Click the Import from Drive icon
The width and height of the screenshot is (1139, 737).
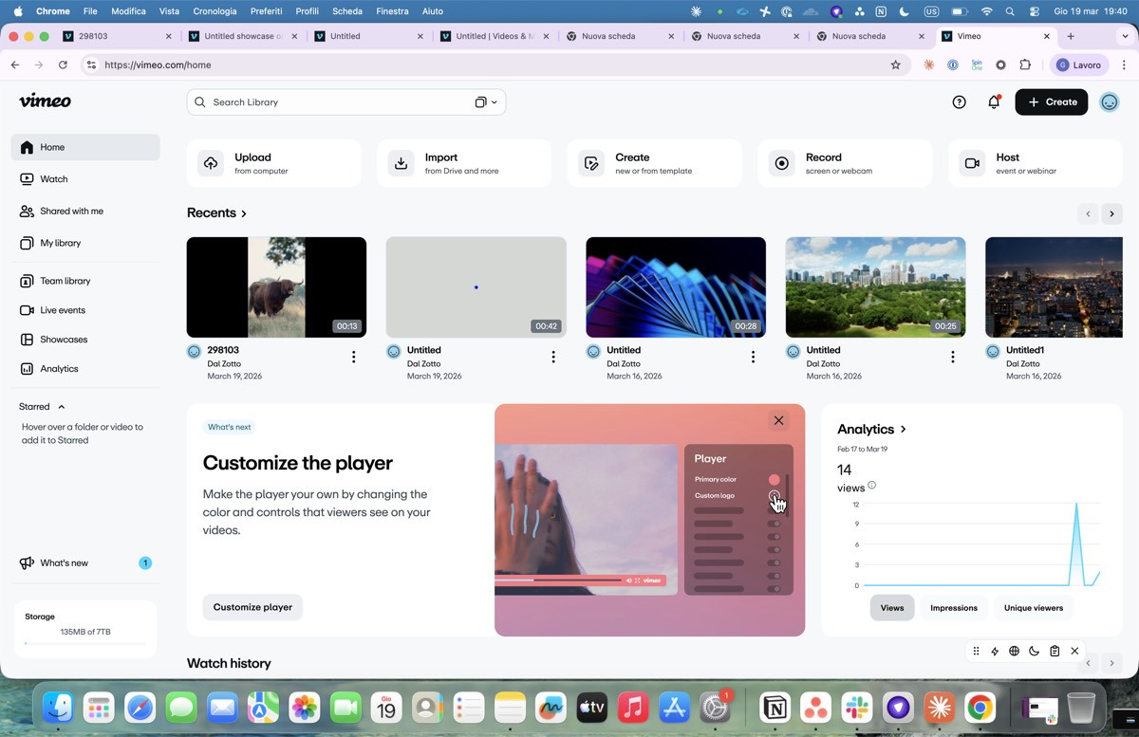tap(401, 163)
